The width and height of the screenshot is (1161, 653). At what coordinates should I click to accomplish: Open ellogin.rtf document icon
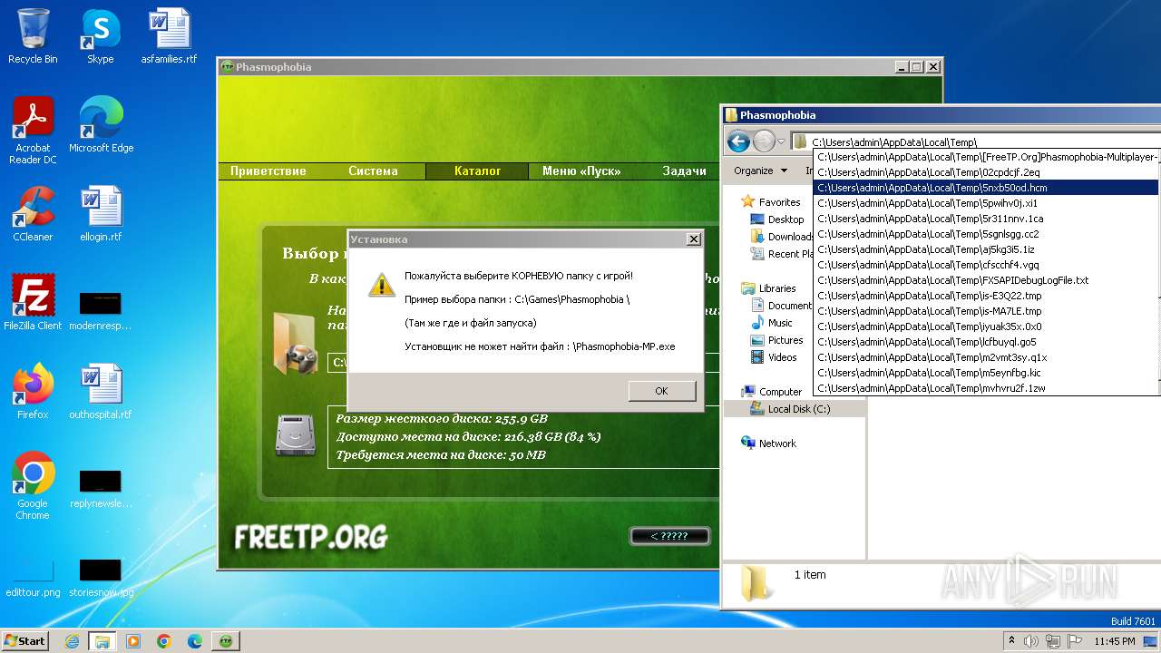tap(100, 214)
